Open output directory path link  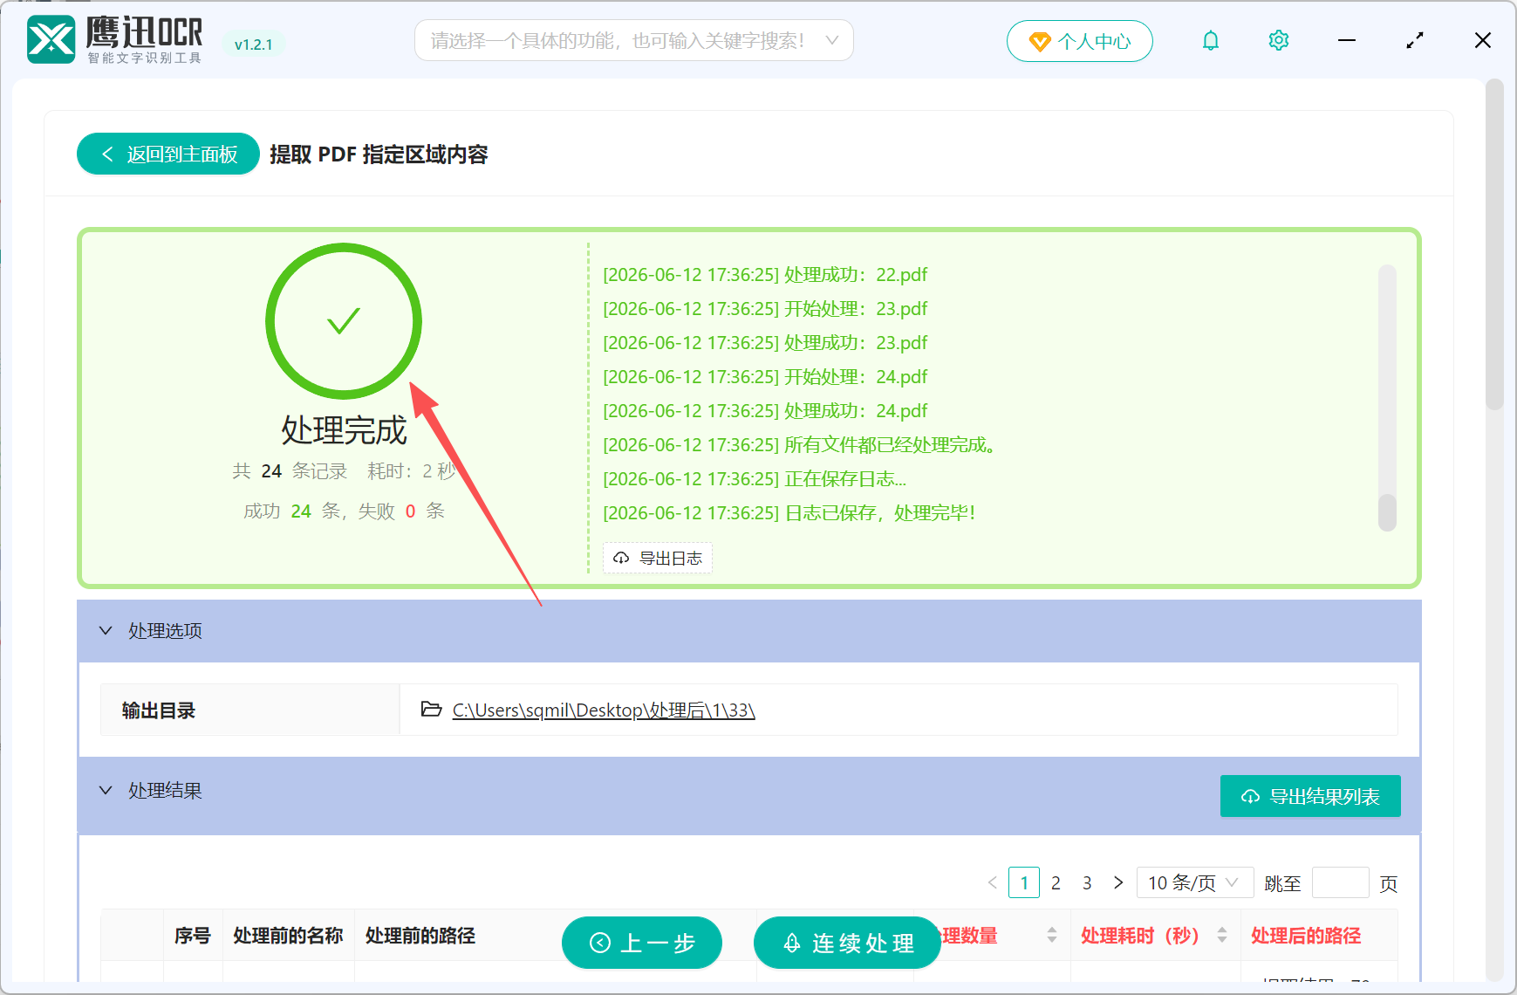tap(604, 710)
